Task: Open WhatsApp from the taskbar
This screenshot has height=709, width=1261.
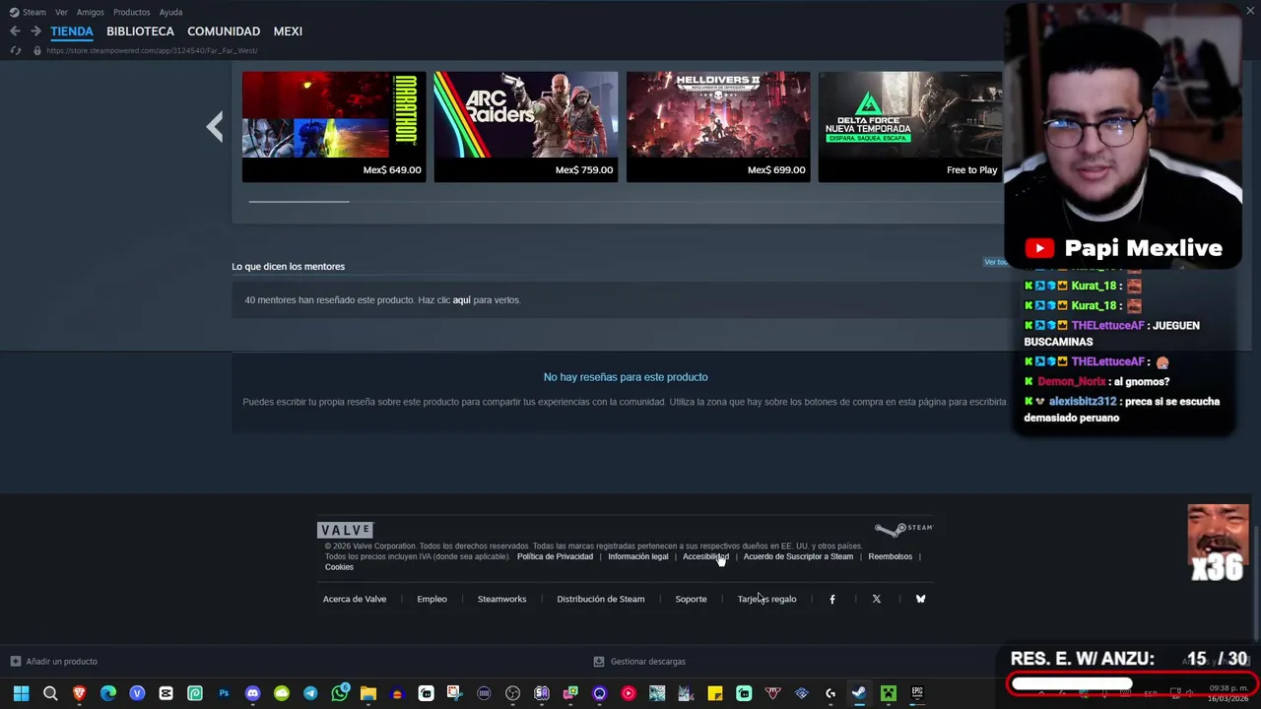Action: point(340,693)
